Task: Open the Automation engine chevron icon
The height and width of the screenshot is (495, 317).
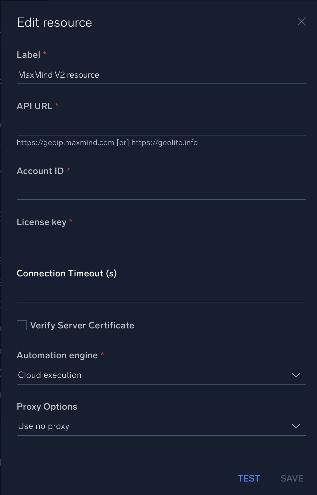Action: tap(296, 375)
